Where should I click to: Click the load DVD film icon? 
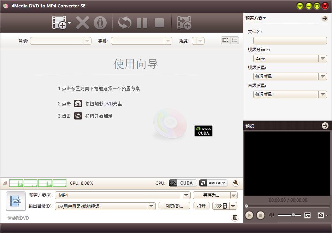point(59,23)
